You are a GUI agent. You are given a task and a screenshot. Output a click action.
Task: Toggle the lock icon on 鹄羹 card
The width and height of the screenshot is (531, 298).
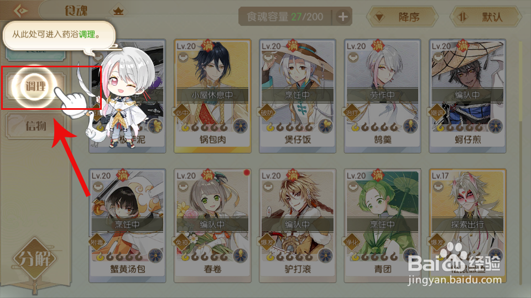(353, 58)
